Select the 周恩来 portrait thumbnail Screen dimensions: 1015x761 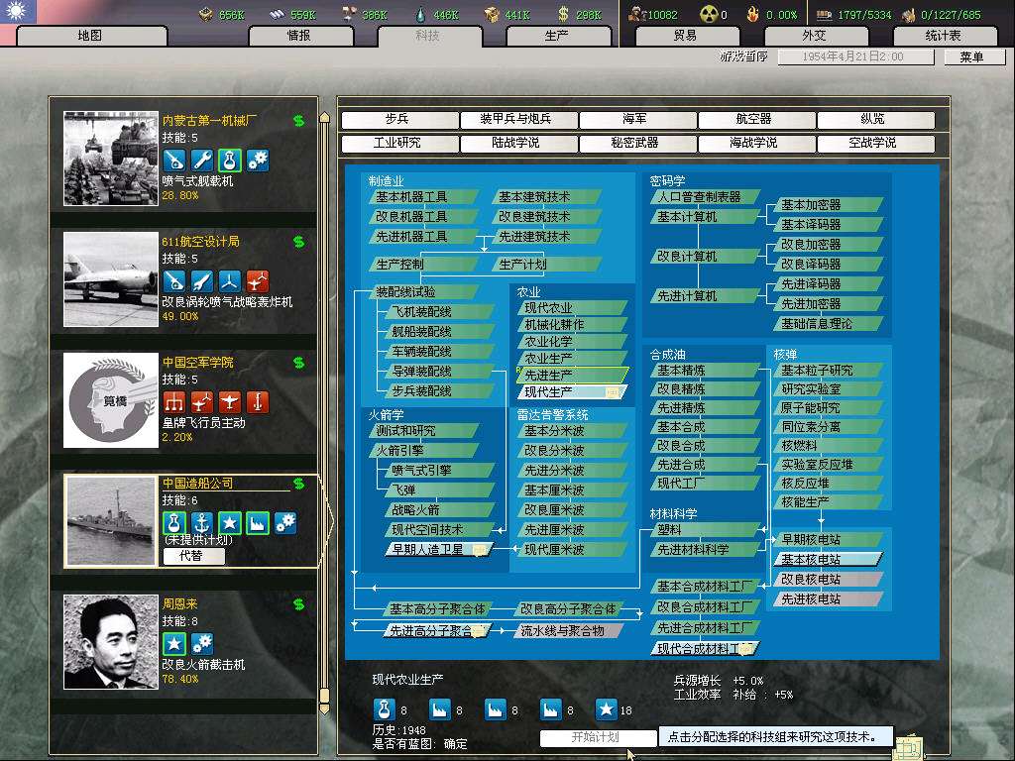(111, 641)
